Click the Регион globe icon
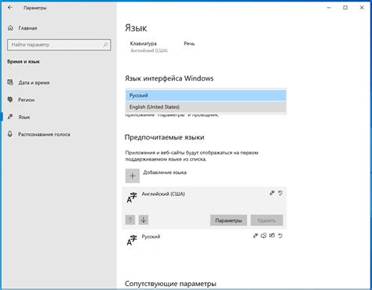Viewport: 372px width, 290px height. [10, 100]
